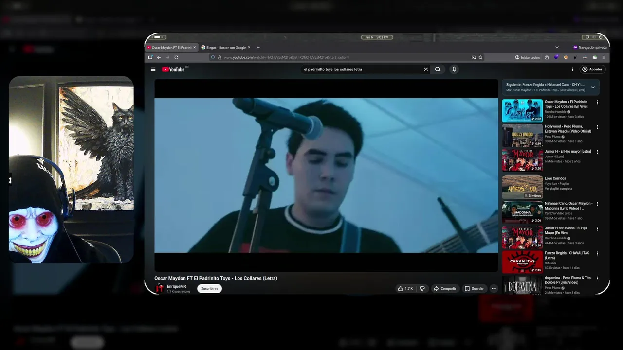623x350 pixels.
Task: Open Junior H - El Hijo mayor [Letra] thumbnail
Action: 522,160
